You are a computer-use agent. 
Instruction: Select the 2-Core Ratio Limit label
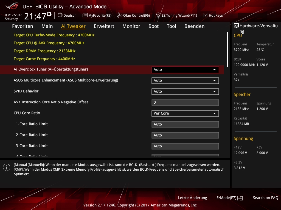[32, 135]
